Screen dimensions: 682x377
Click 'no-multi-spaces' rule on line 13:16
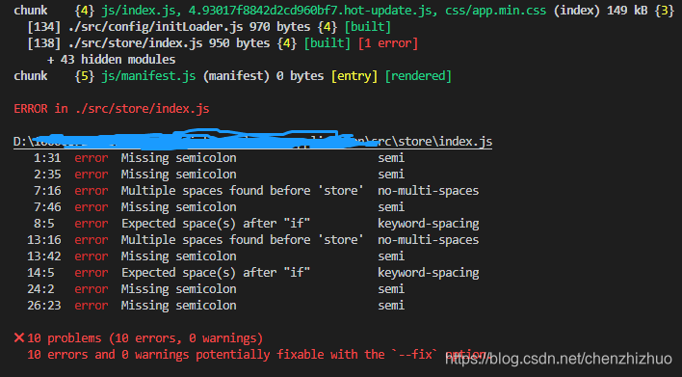coord(429,240)
